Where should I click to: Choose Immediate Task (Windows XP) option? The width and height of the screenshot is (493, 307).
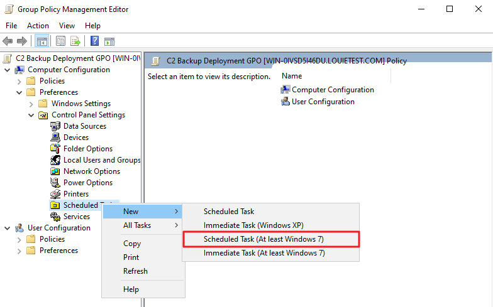[x=271, y=225]
